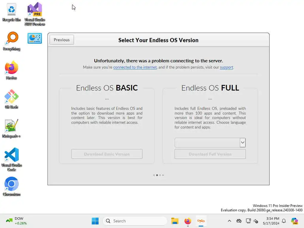
Task: Click the server connection problem message
Action: pyautogui.click(x=159, y=61)
